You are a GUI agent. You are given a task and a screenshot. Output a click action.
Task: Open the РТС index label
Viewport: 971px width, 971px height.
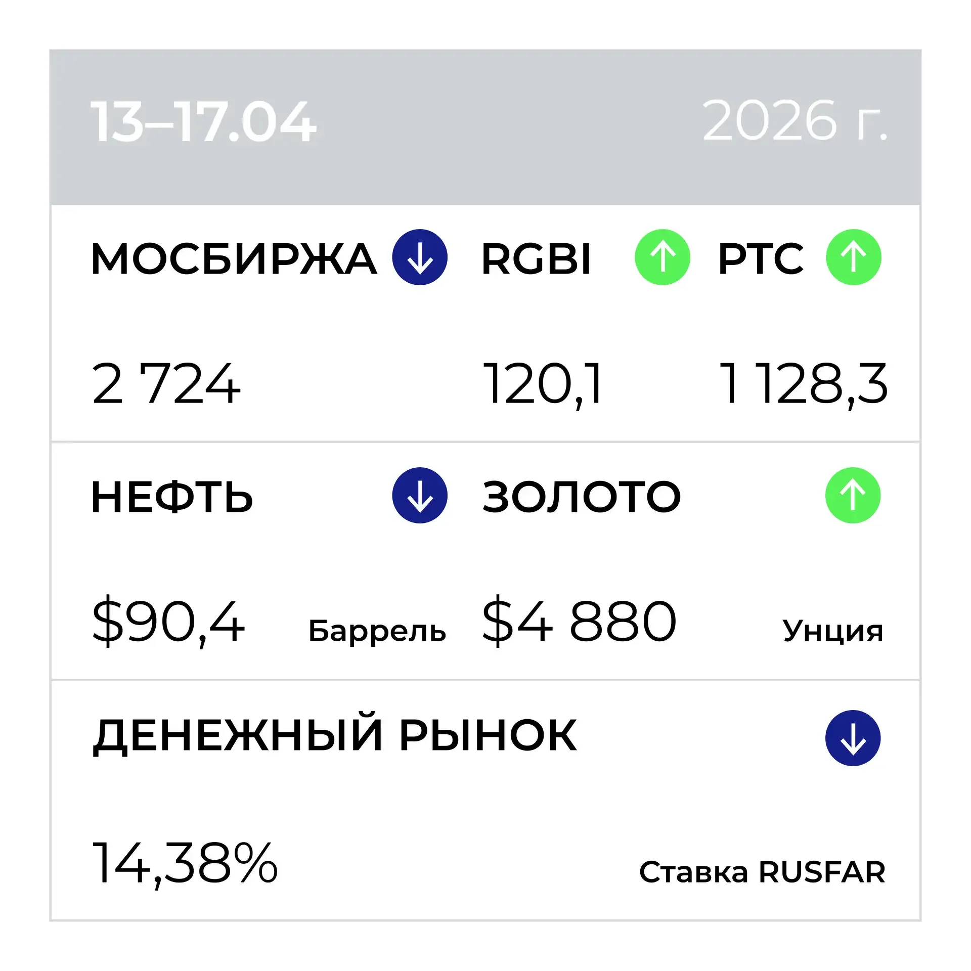pos(761,259)
